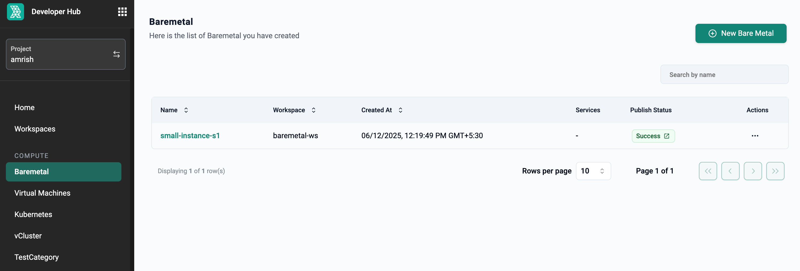Click the project switch arrows icon
The image size is (800, 271).
pos(117,54)
